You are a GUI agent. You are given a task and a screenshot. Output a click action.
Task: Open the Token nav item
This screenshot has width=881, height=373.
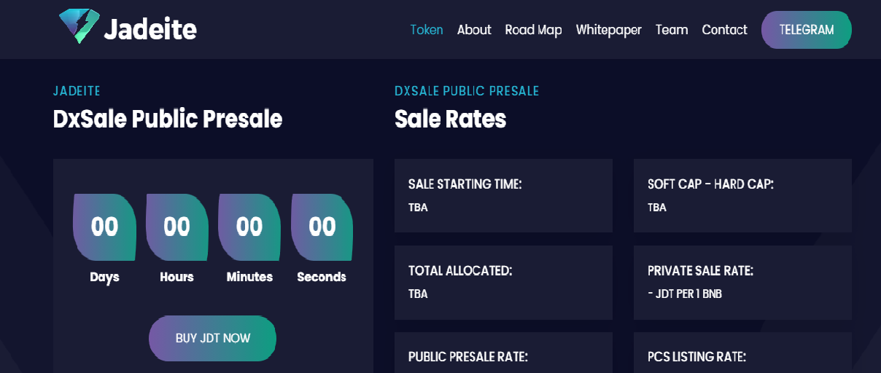(x=427, y=30)
